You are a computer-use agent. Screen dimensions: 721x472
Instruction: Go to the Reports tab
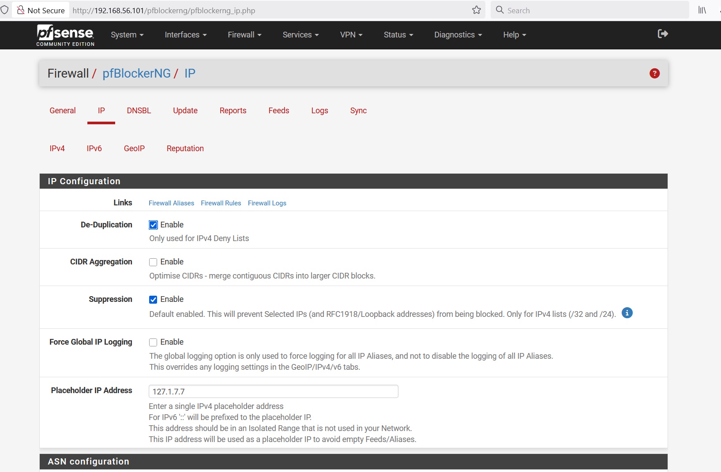[x=233, y=111]
